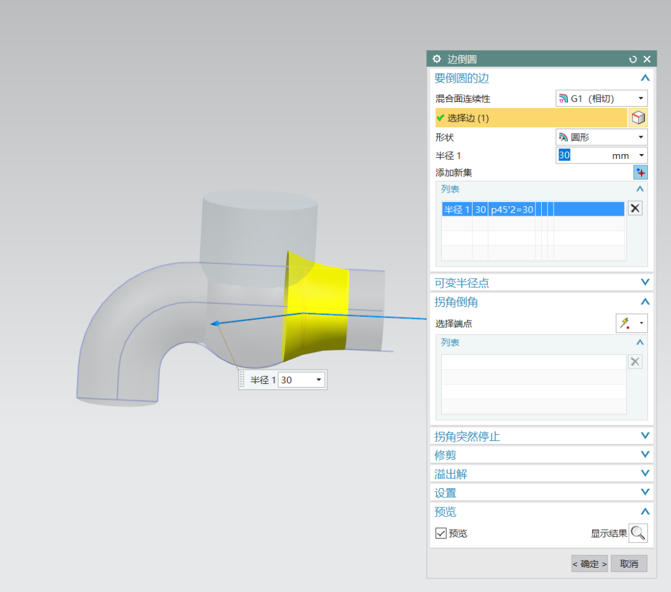The height and width of the screenshot is (592, 671).
Task: Click the blue radius drag arrow handle on the model
Action: click(x=215, y=324)
